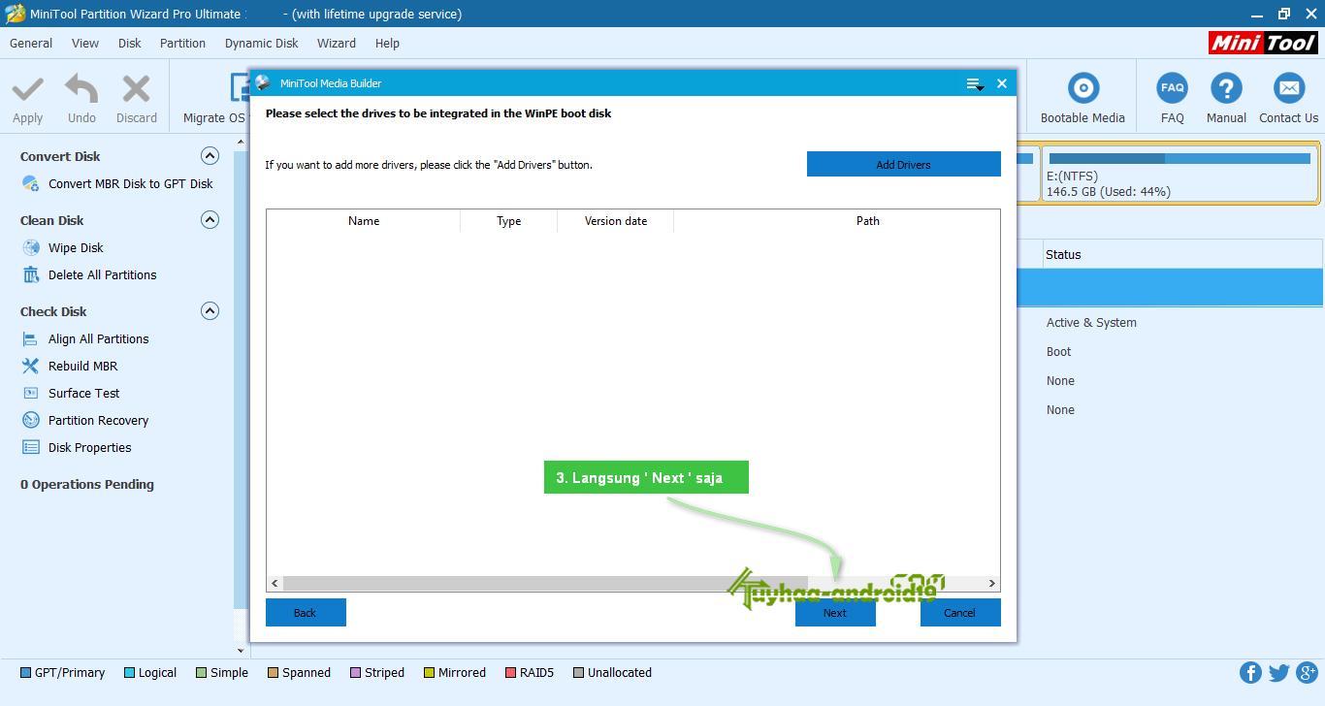Click the 'Active & System' status cell
The image size is (1325, 706).
coord(1091,323)
